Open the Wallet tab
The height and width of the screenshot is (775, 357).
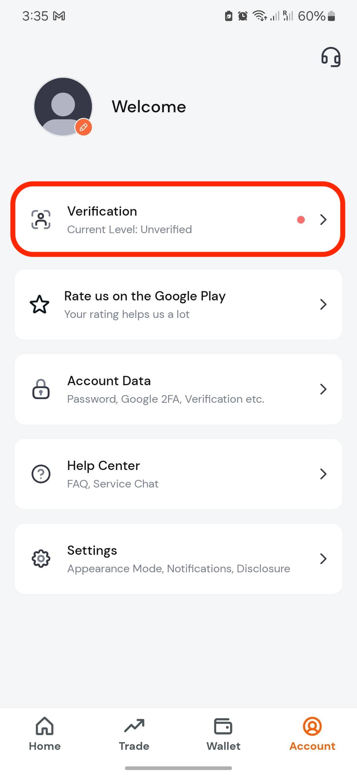pyautogui.click(x=223, y=734)
